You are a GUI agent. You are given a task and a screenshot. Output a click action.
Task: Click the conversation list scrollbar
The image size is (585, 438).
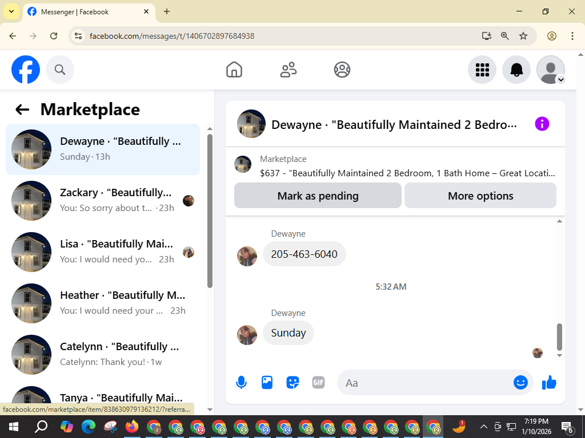210,211
